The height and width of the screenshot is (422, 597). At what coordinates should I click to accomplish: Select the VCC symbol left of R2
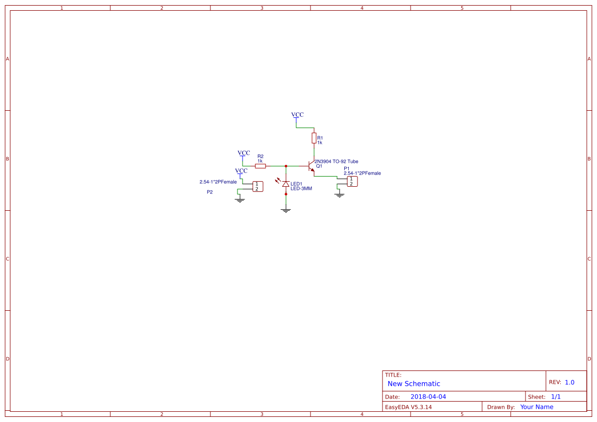click(244, 154)
